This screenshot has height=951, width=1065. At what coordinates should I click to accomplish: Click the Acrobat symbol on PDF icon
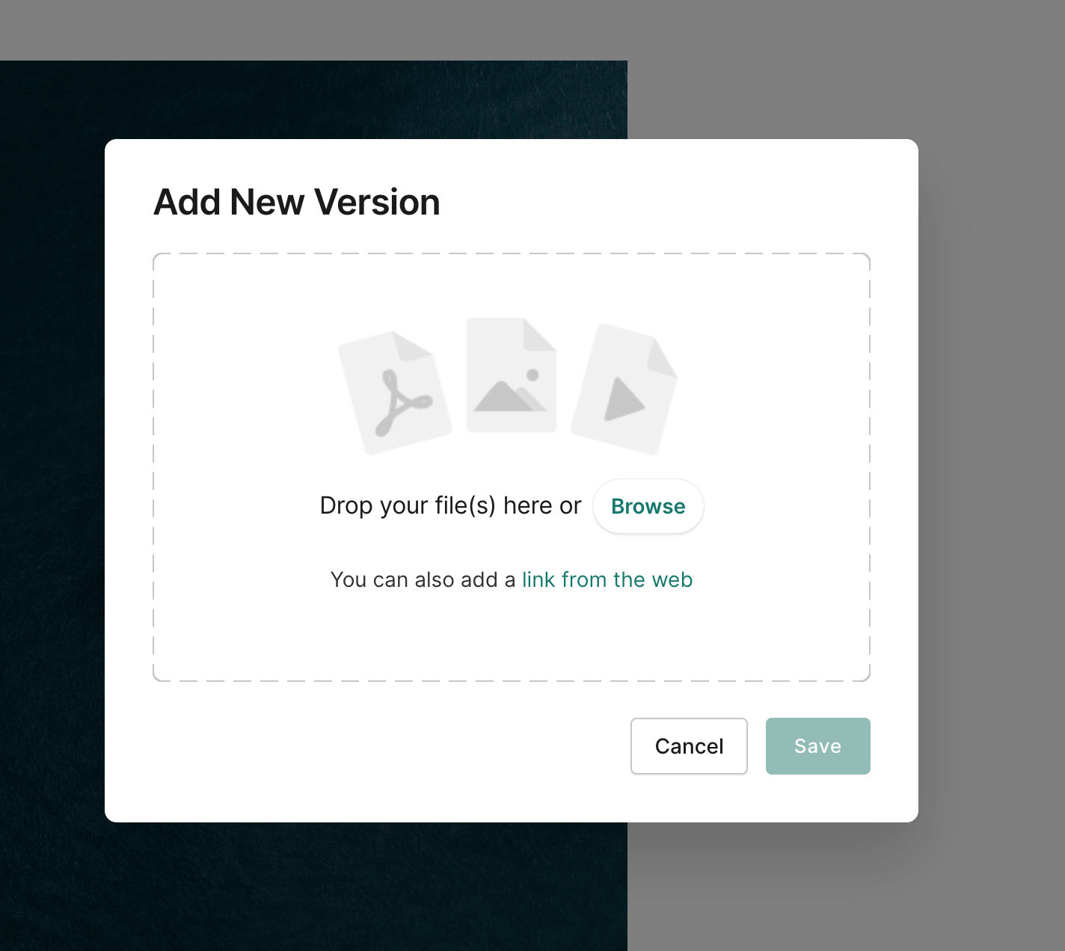click(402, 402)
